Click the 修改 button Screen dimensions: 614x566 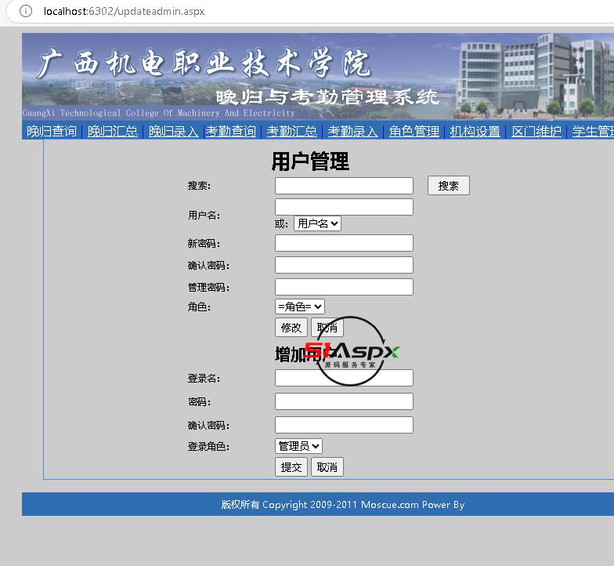pos(291,328)
